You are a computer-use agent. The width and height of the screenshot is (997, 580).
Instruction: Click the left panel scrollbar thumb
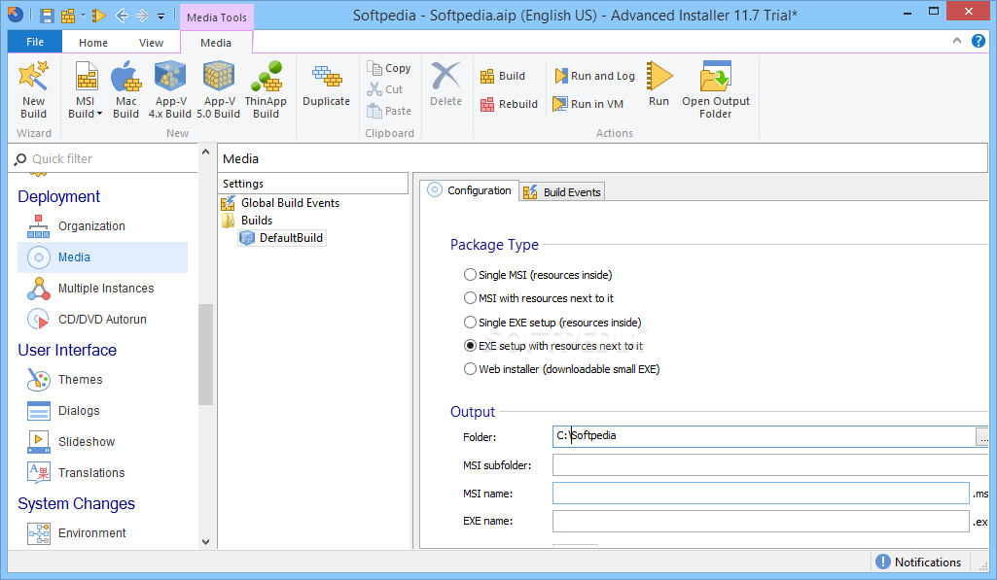pyautogui.click(x=205, y=355)
